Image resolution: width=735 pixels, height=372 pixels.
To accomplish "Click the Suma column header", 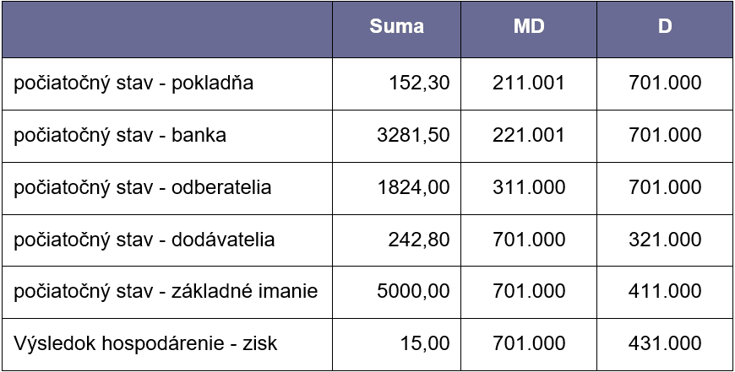I will pyautogui.click(x=396, y=26).
